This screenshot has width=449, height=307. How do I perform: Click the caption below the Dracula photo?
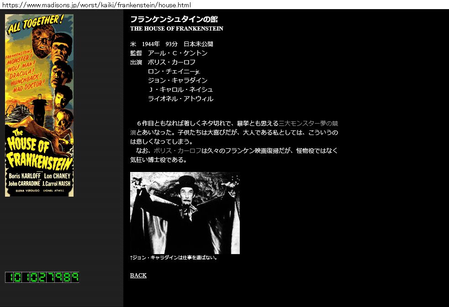[174, 258]
